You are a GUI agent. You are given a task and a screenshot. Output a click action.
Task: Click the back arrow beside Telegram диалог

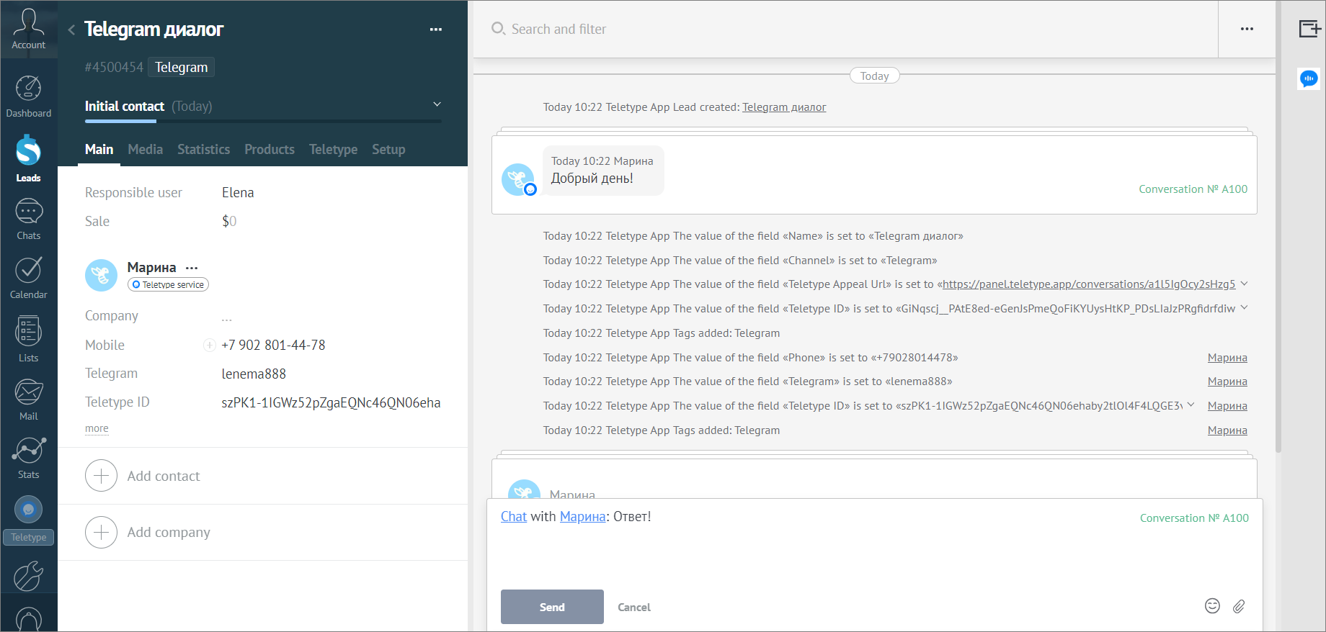pos(71,30)
